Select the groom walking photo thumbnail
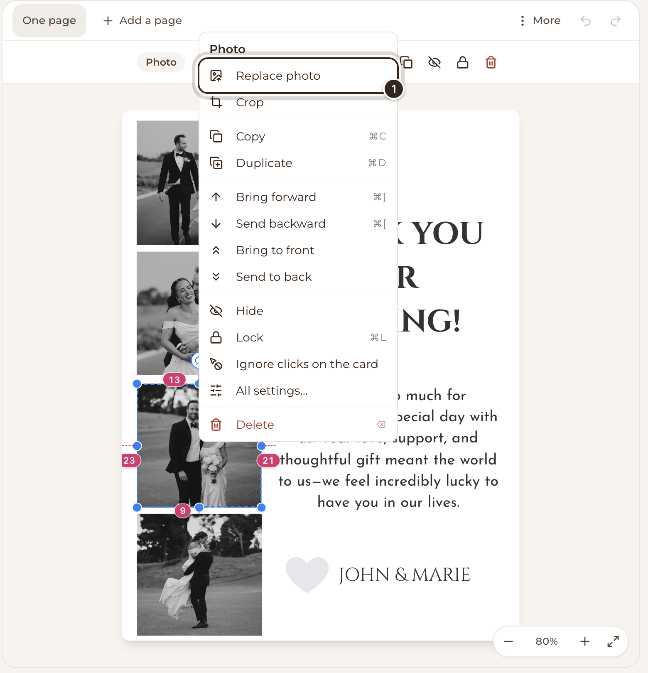648x673 pixels. pyautogui.click(x=168, y=183)
